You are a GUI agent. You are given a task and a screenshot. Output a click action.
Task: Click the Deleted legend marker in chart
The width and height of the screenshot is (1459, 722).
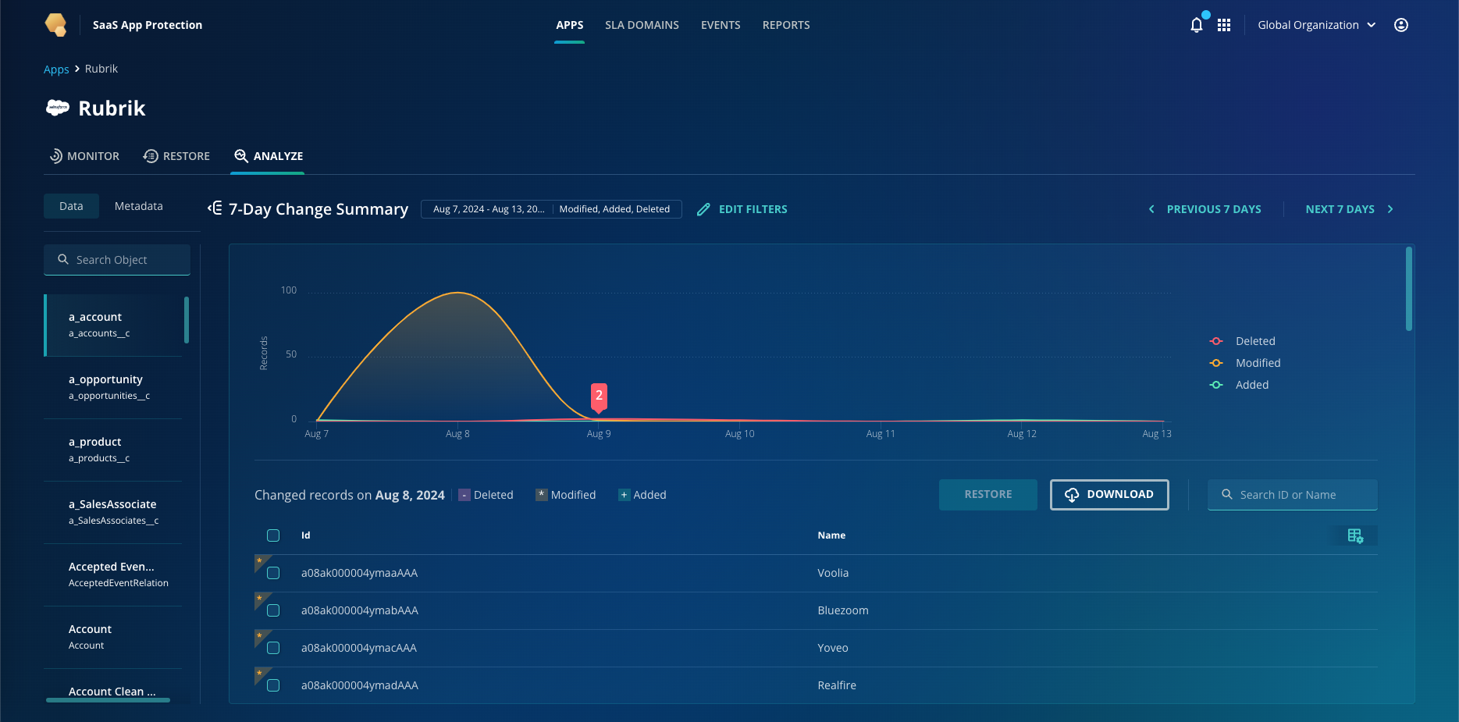click(1216, 341)
